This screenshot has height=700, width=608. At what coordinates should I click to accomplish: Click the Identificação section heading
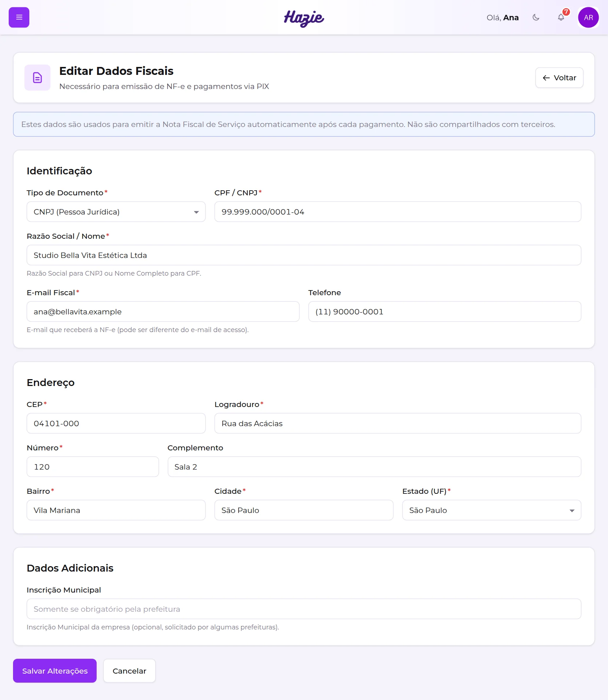(59, 171)
